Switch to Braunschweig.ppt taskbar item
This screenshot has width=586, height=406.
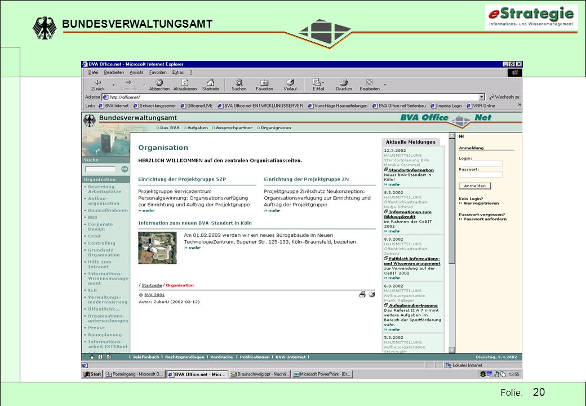point(259,374)
